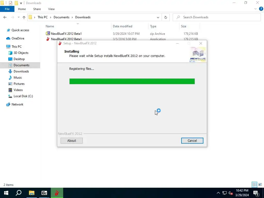This screenshot has height=198, width=264.
Task: Click the OneDrive cloud icon
Action: [x=8, y=38]
